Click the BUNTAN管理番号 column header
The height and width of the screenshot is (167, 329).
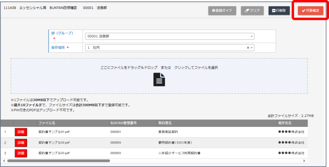point(124,123)
